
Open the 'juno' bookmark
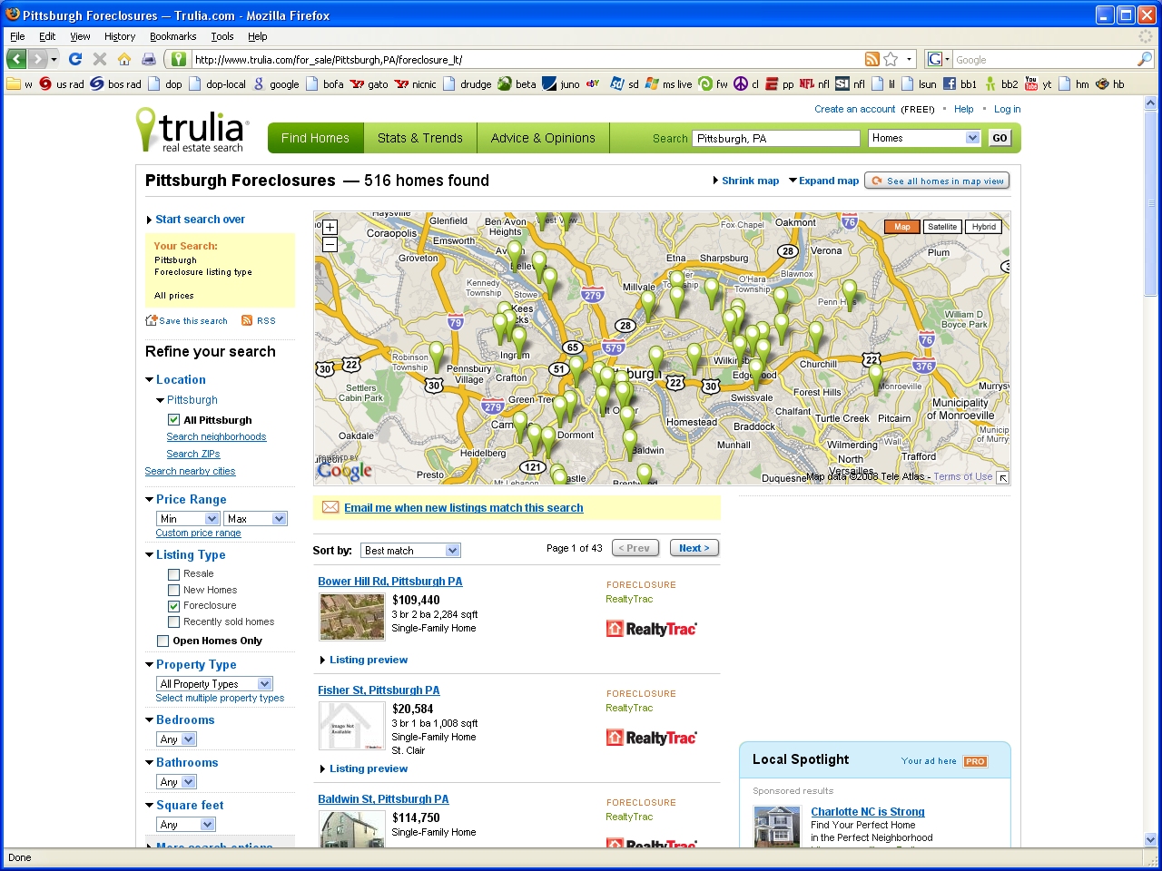[561, 83]
